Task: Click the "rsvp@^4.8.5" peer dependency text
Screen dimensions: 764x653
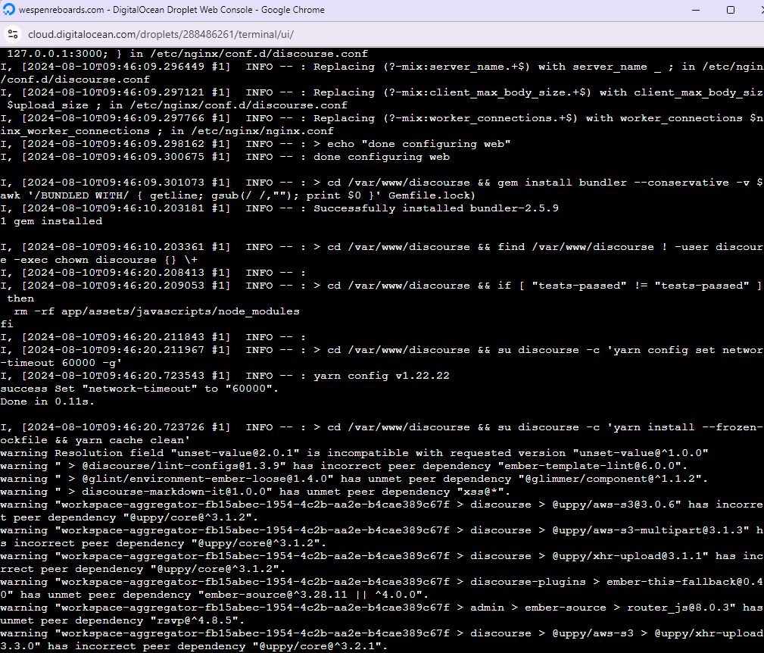Action: 197,620
